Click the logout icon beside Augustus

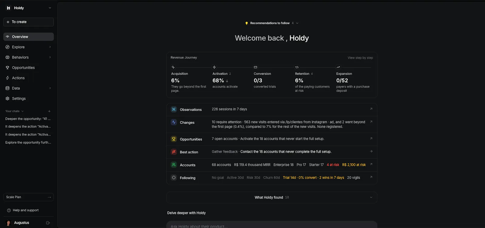click(48, 223)
